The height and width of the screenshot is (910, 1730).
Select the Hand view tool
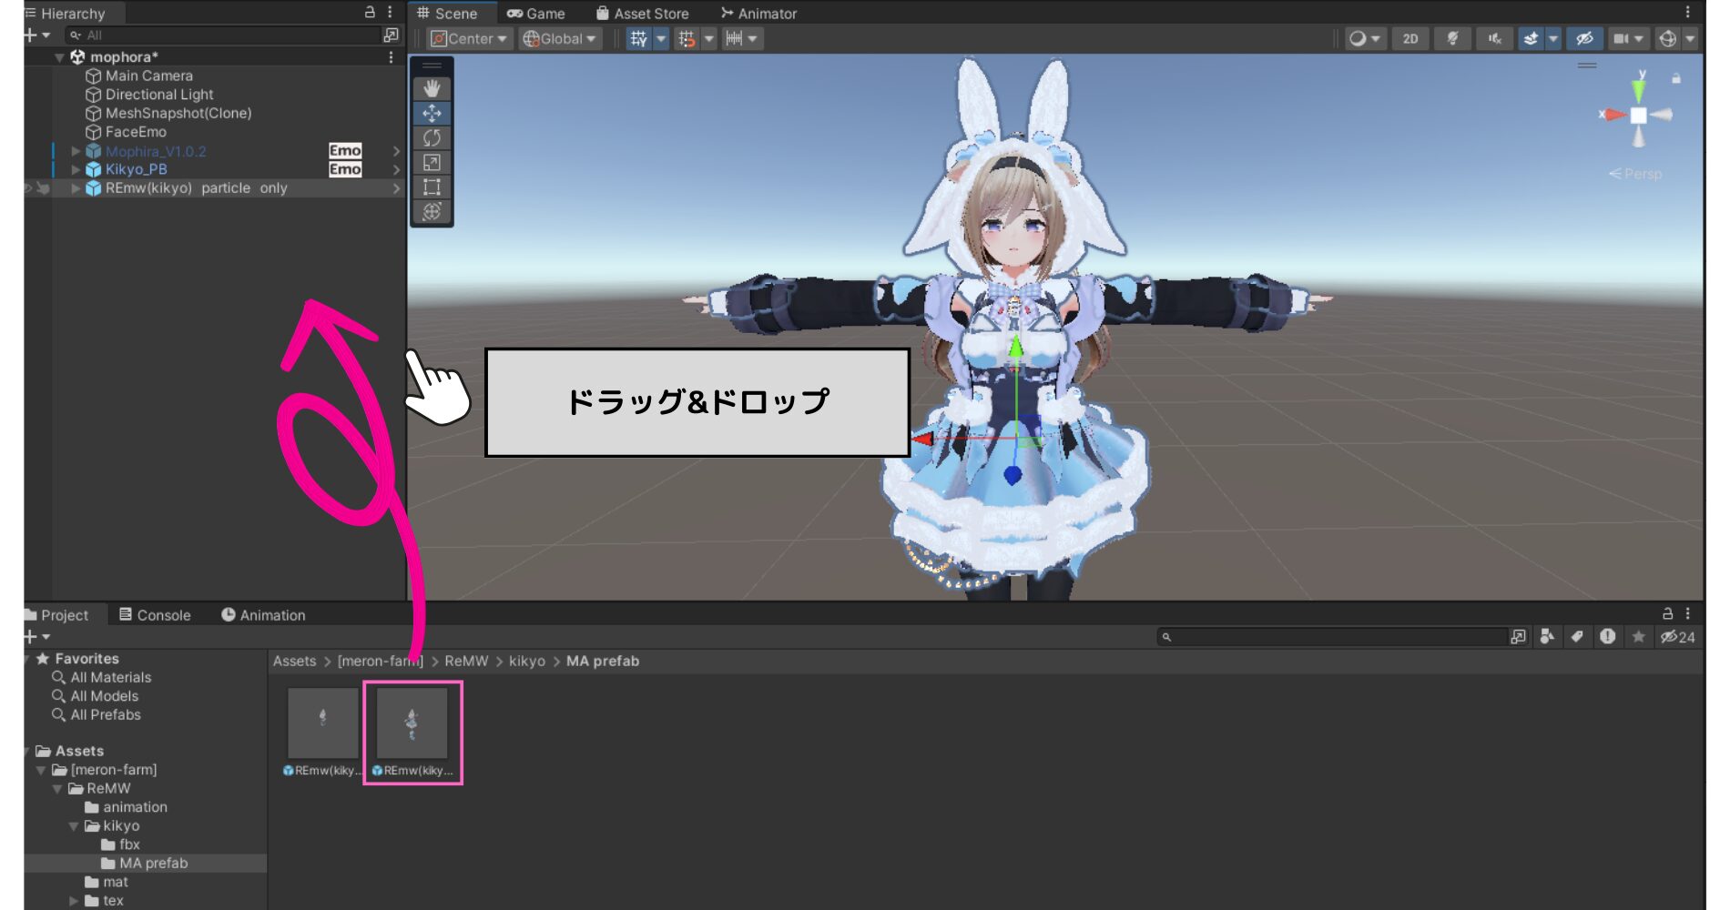click(x=432, y=88)
